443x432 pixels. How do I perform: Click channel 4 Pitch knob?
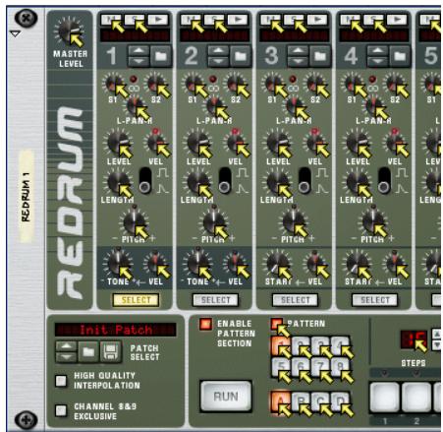pyautogui.click(x=373, y=222)
